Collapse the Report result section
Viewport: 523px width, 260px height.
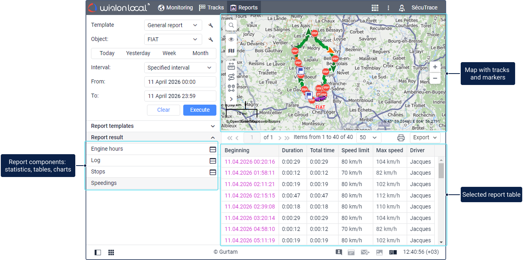(213, 138)
